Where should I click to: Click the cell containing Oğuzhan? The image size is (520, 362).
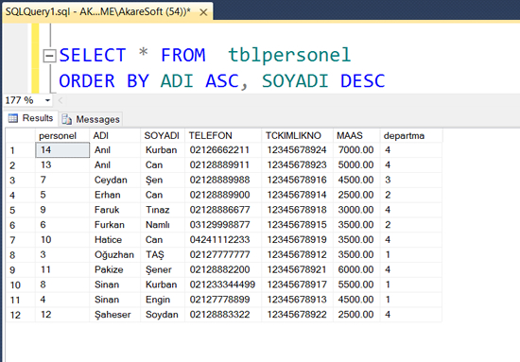pos(114,254)
